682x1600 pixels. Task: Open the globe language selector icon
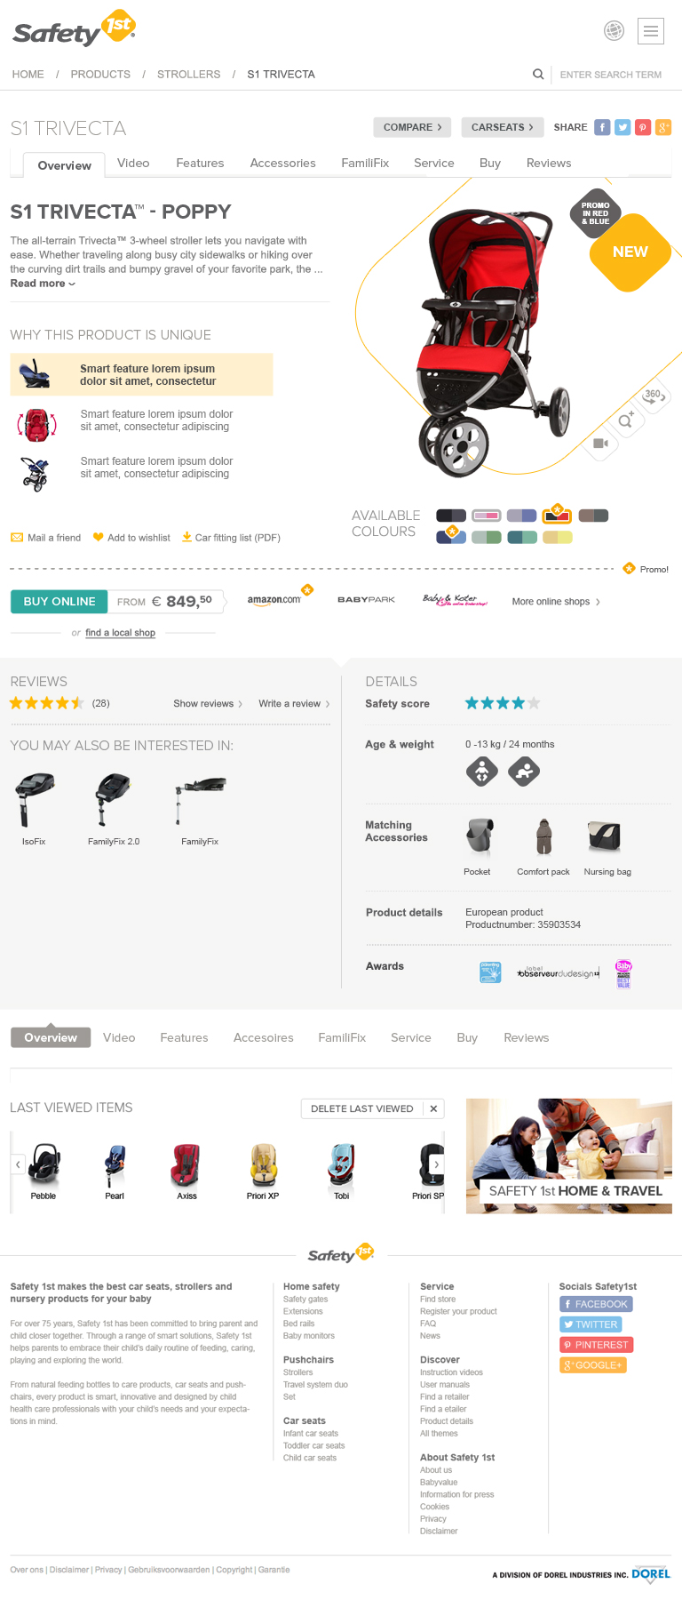[x=614, y=30]
